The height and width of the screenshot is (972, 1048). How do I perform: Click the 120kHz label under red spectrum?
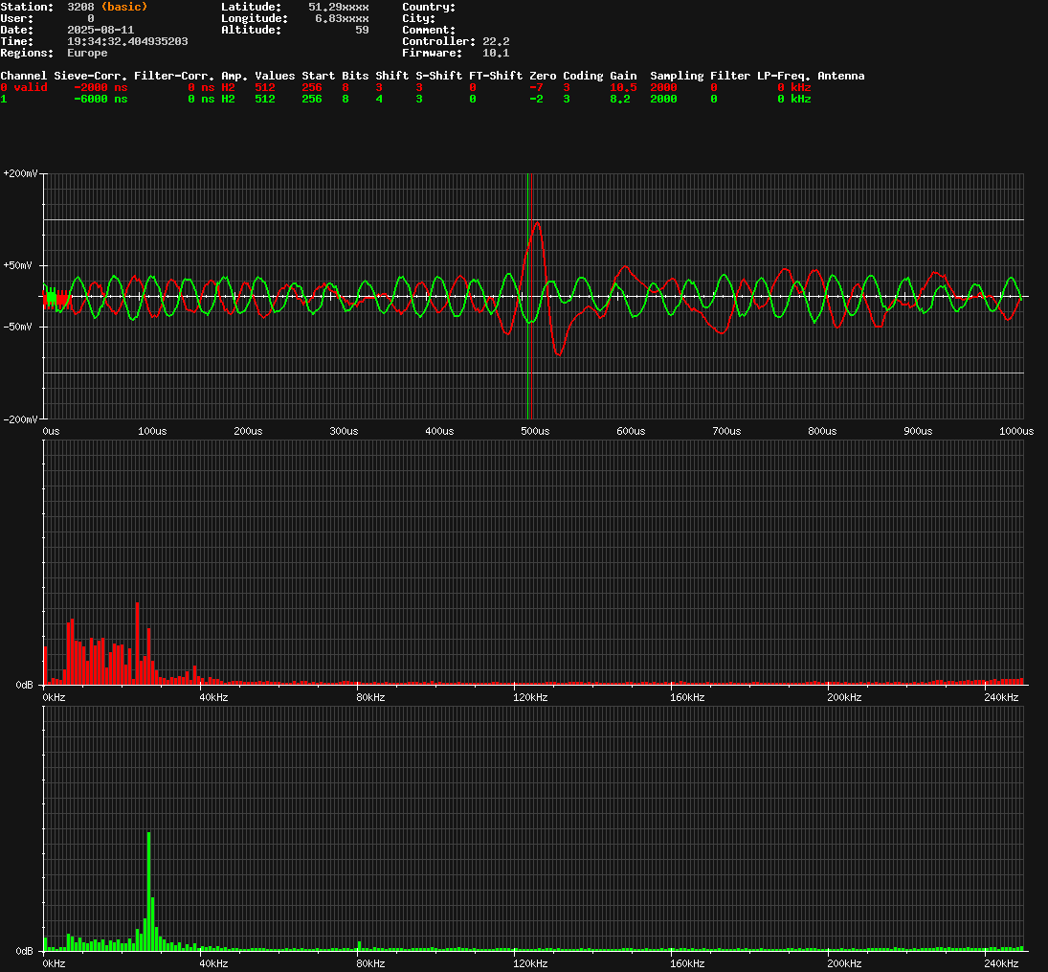[x=529, y=697]
